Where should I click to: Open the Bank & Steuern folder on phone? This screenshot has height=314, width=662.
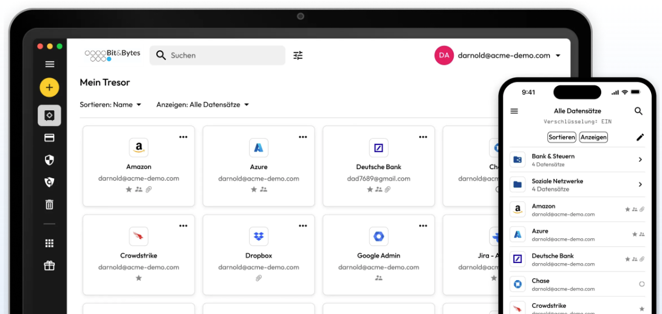(577, 160)
